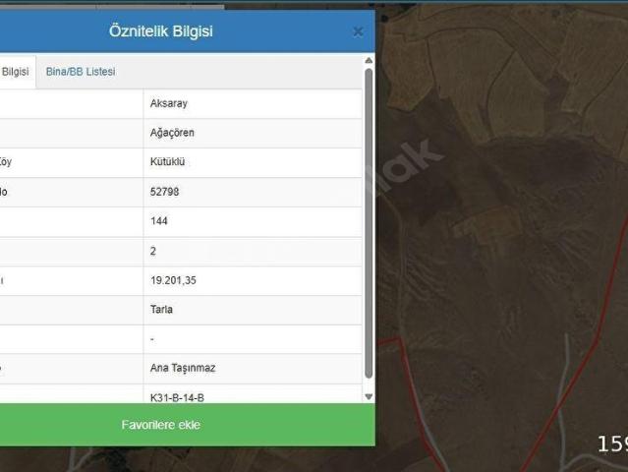Image resolution: width=628 pixels, height=472 pixels.
Task: Click the scrollbar down arrow
Action: click(x=369, y=396)
